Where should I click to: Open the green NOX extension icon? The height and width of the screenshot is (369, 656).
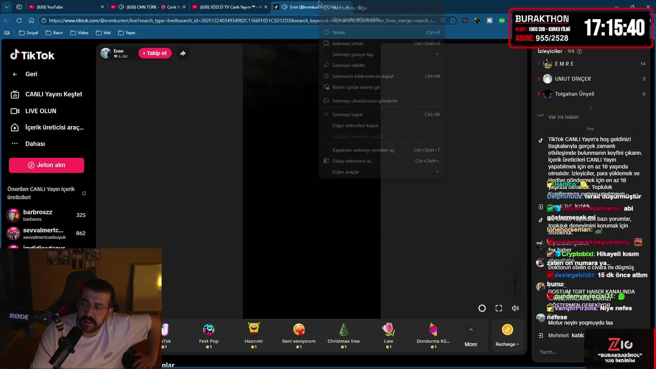(x=502, y=20)
